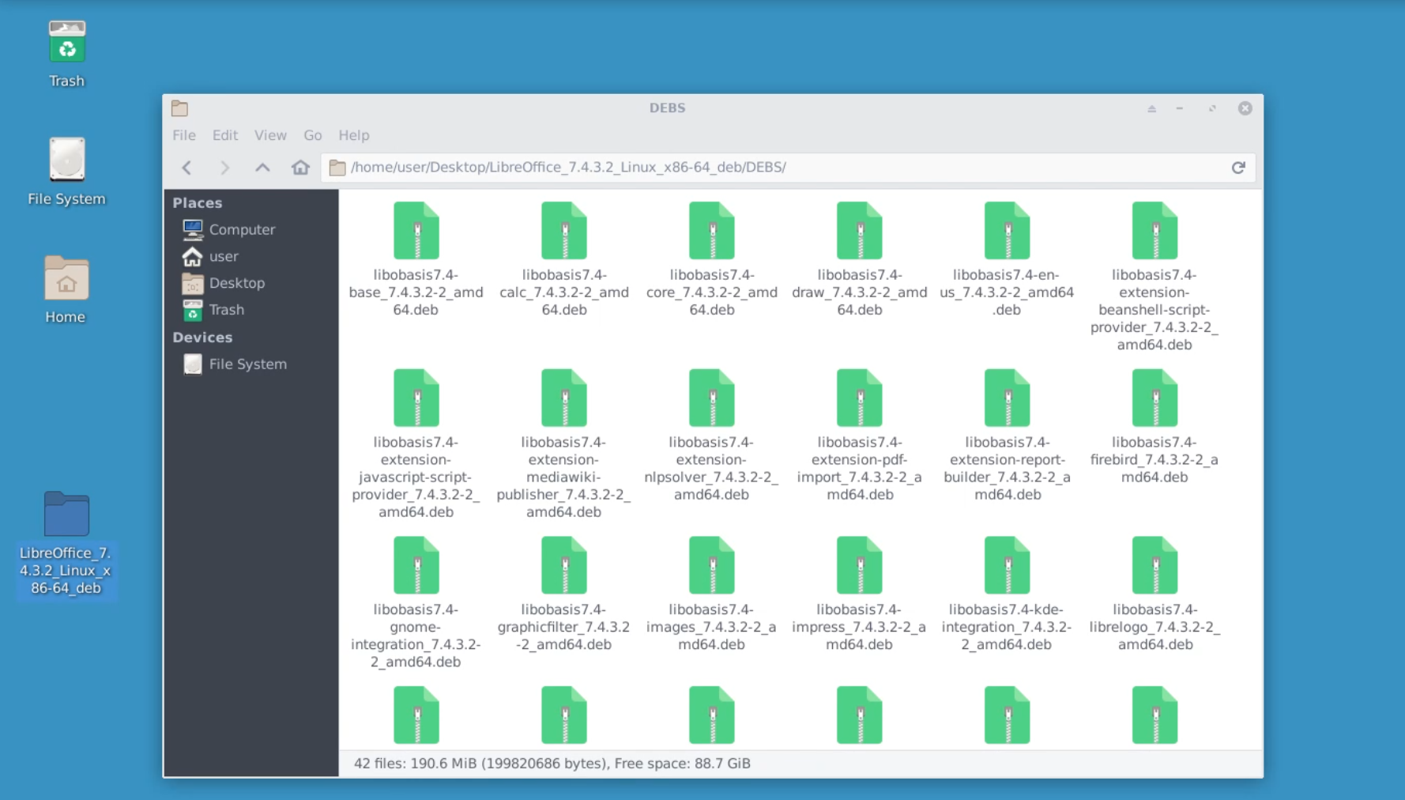The width and height of the screenshot is (1405, 800).
Task: Click the "libobasis7.4-calc_7.4.3.2-2_amd64.deb" file name
Action: [x=564, y=292]
